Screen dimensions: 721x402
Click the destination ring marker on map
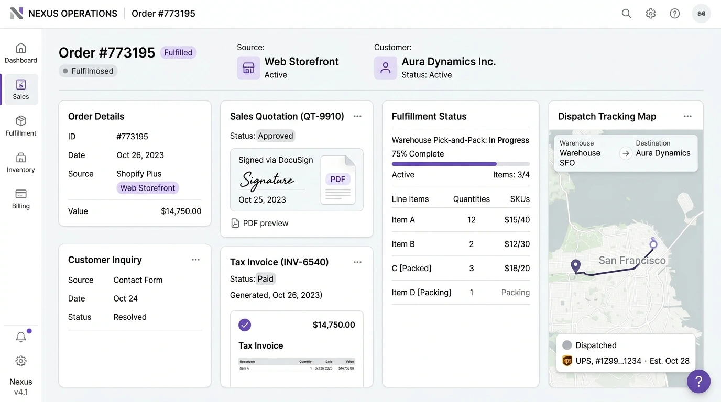(653, 243)
